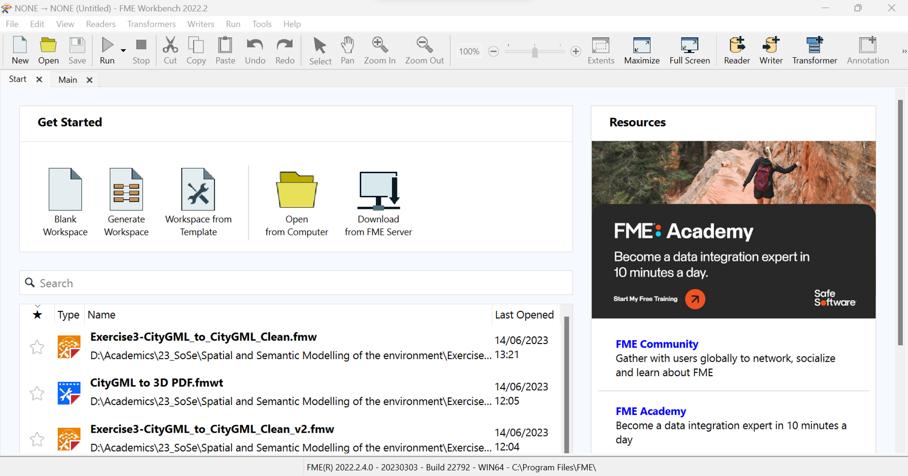908x476 pixels.
Task: Click the 100% zoom percentage field
Action: pos(469,52)
